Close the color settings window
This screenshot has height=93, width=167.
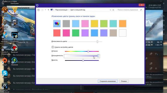coord(142,5)
